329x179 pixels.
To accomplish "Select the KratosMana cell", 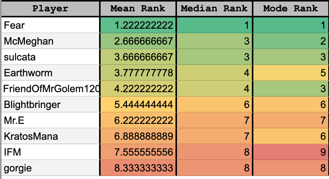I will tap(50, 136).
